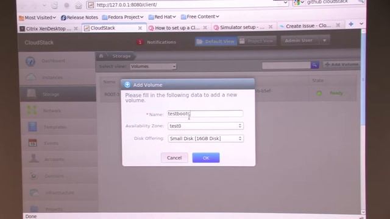The image size is (390, 219).
Task: Open the Domains sidebar icon
Action: (34, 176)
